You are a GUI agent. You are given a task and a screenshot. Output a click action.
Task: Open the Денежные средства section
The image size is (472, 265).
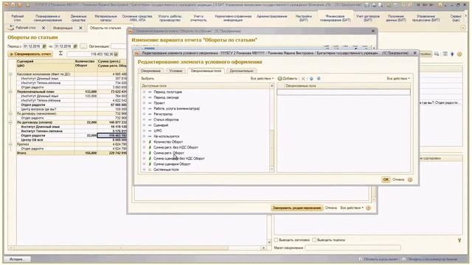point(78,18)
